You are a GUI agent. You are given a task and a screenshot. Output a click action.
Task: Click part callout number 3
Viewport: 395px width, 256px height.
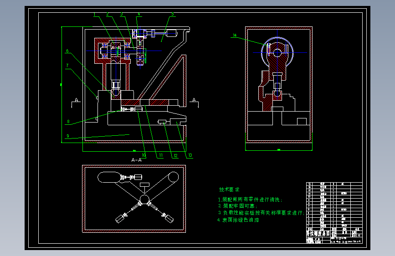point(122,14)
